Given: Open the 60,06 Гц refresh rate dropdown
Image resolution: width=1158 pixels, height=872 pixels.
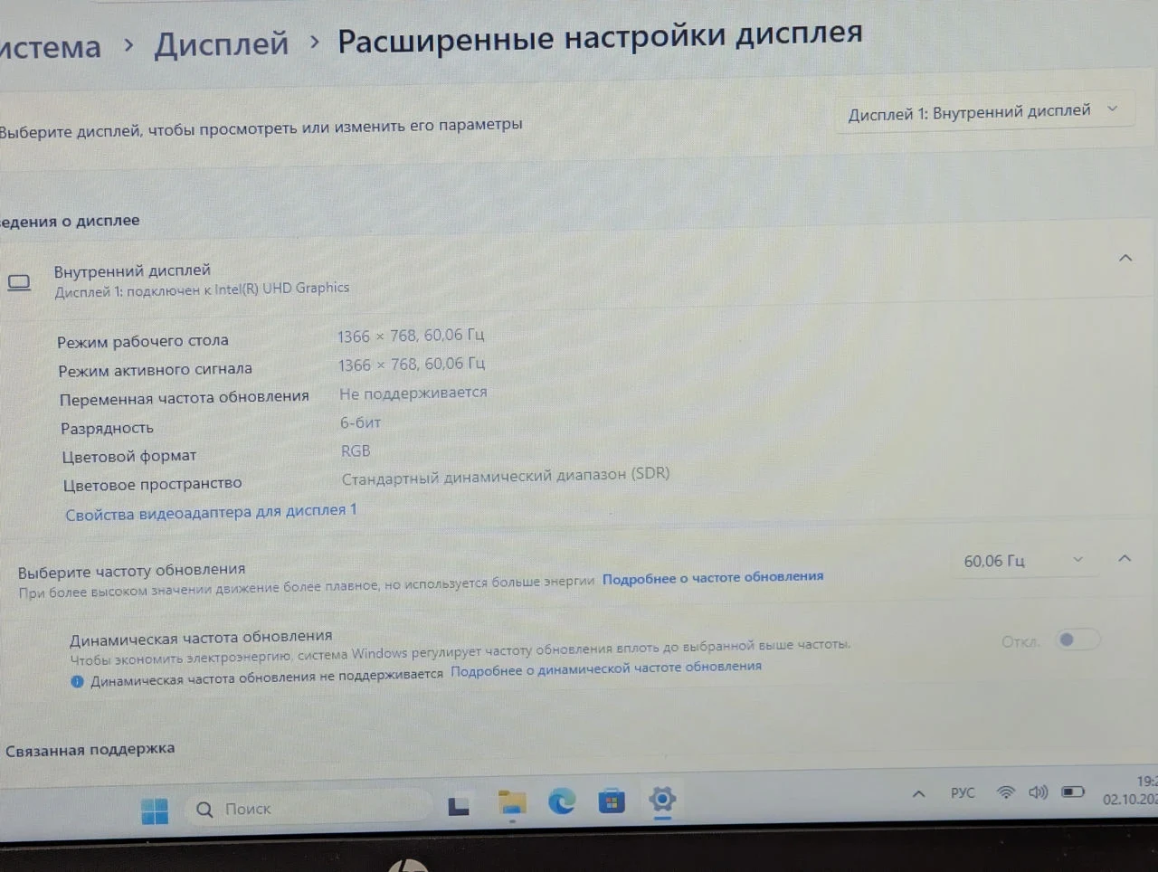Looking at the screenshot, I should (x=1023, y=561).
